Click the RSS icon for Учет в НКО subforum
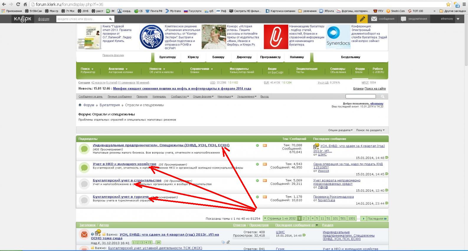The width and height of the screenshot is (468, 251). tap(265, 164)
